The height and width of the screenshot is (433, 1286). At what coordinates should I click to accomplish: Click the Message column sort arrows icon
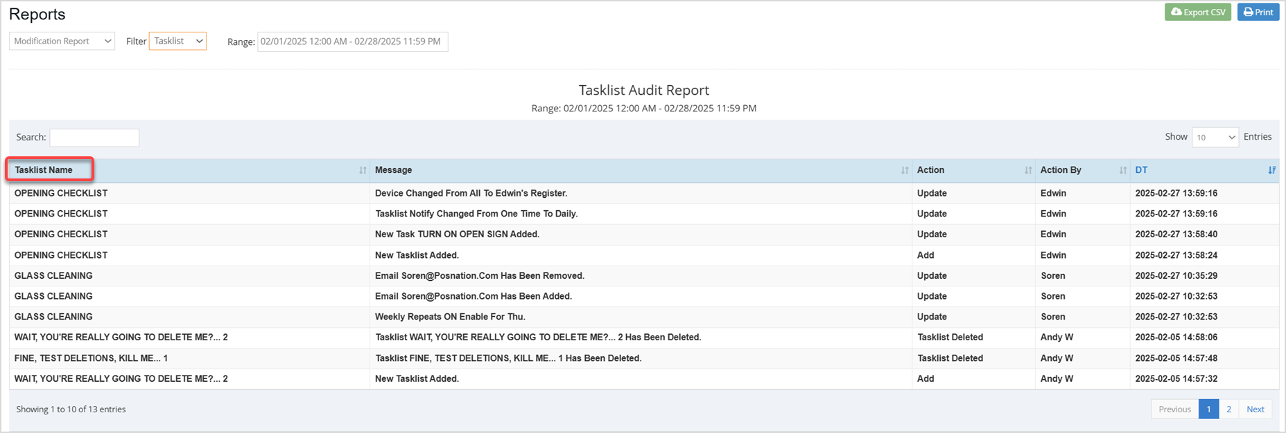point(905,170)
